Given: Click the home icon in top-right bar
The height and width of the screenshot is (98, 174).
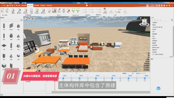Looking at the screenshot, I should pyautogui.click(x=167, y=5).
